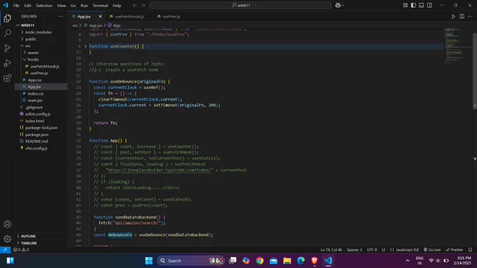Viewport: 477px width, 268px height.
Task: Open Google Chrome from taskbar
Action: pyautogui.click(x=260, y=260)
